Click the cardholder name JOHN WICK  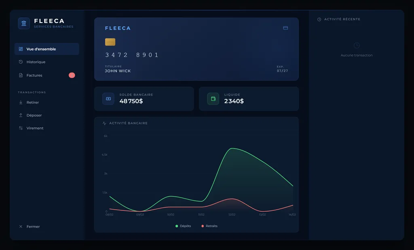118,71
